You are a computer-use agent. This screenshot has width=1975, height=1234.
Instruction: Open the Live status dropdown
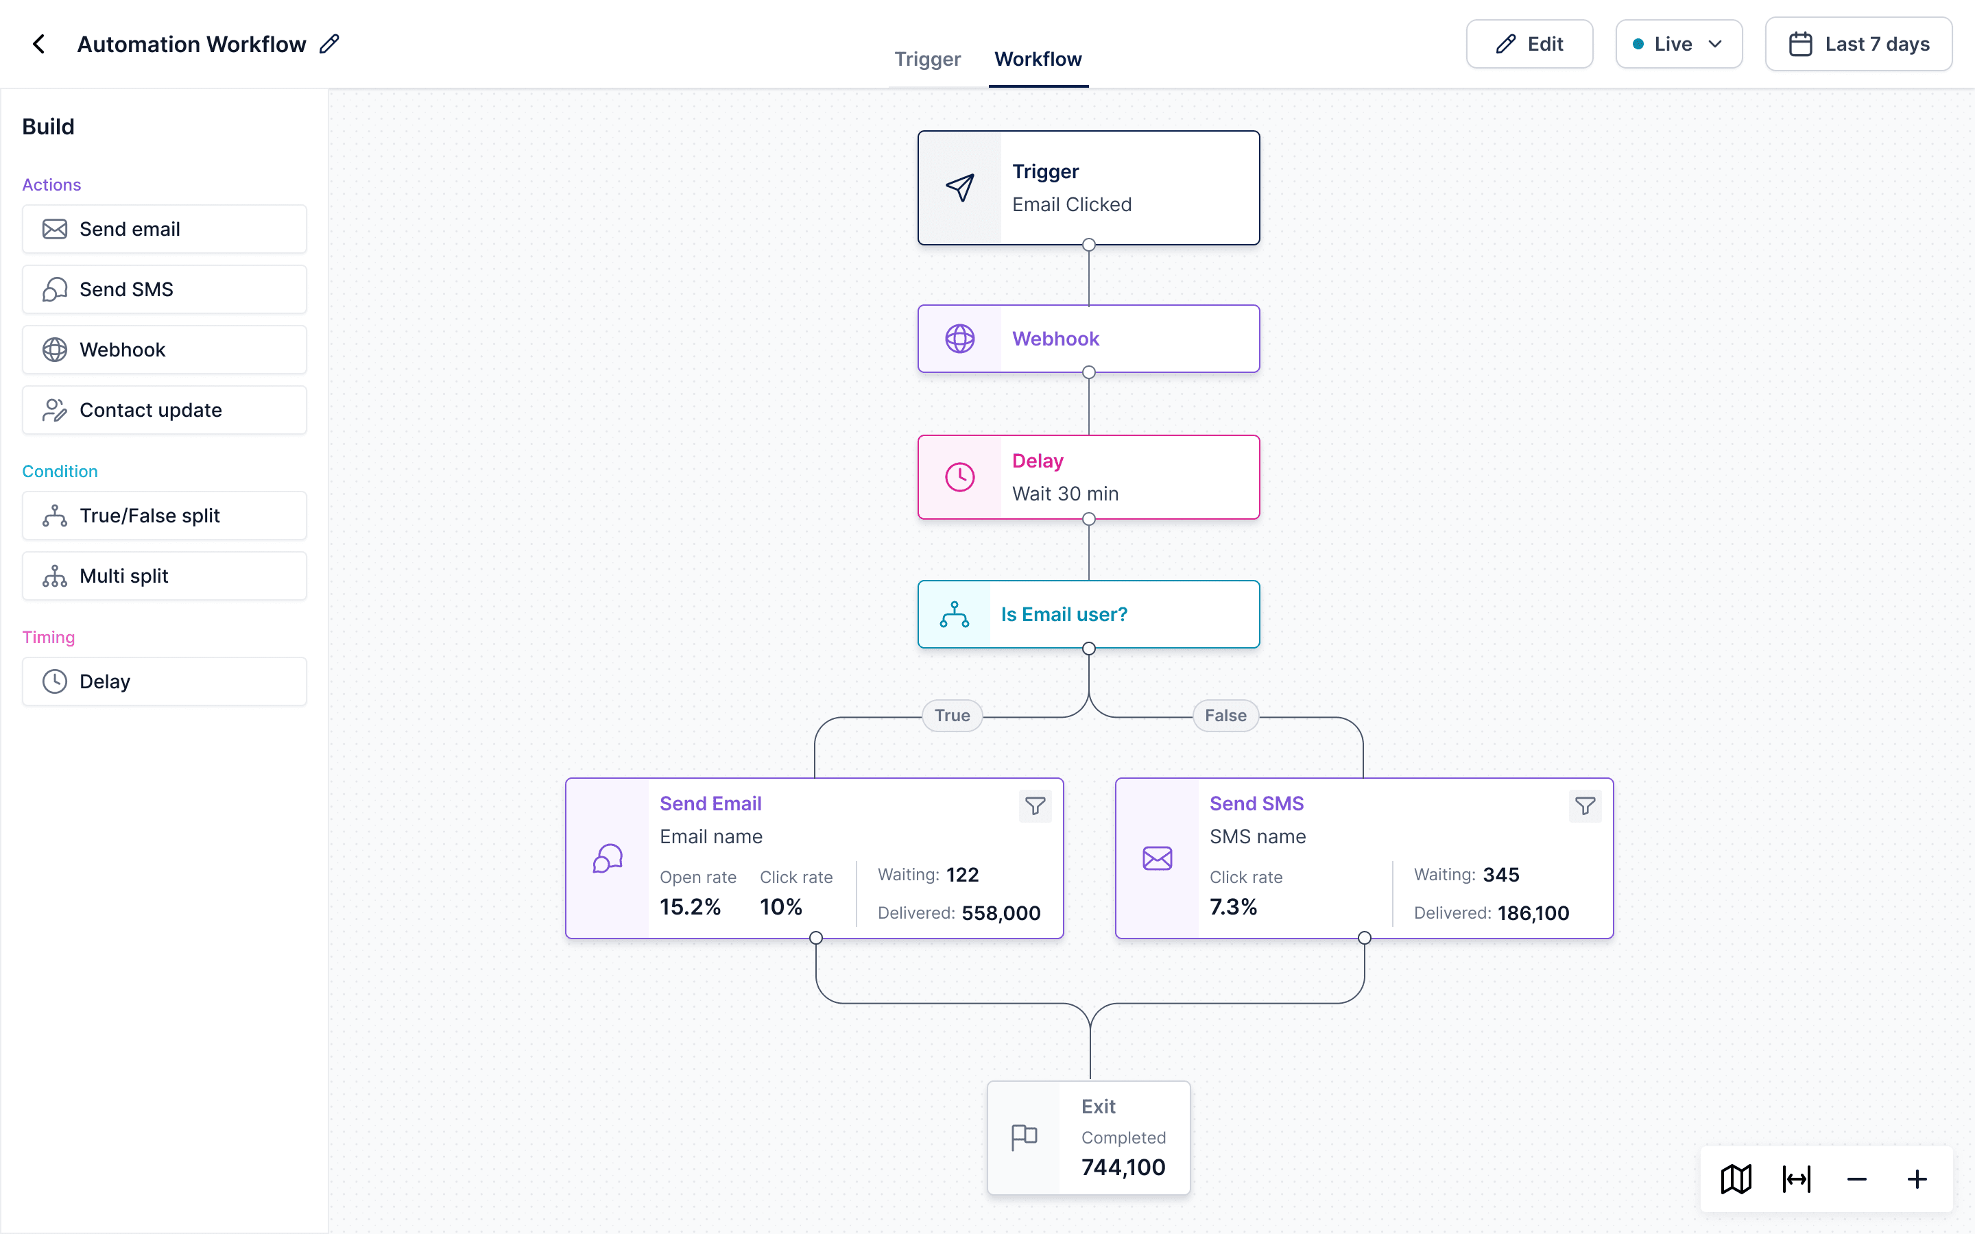(x=1679, y=44)
